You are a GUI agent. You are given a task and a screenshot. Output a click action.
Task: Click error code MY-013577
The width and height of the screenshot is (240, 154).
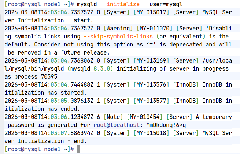pyautogui.click(x=151, y=101)
